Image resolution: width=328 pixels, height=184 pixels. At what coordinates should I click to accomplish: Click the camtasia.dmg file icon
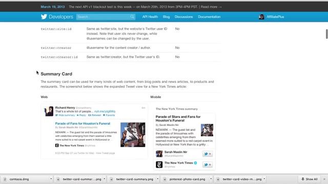coord(5,179)
